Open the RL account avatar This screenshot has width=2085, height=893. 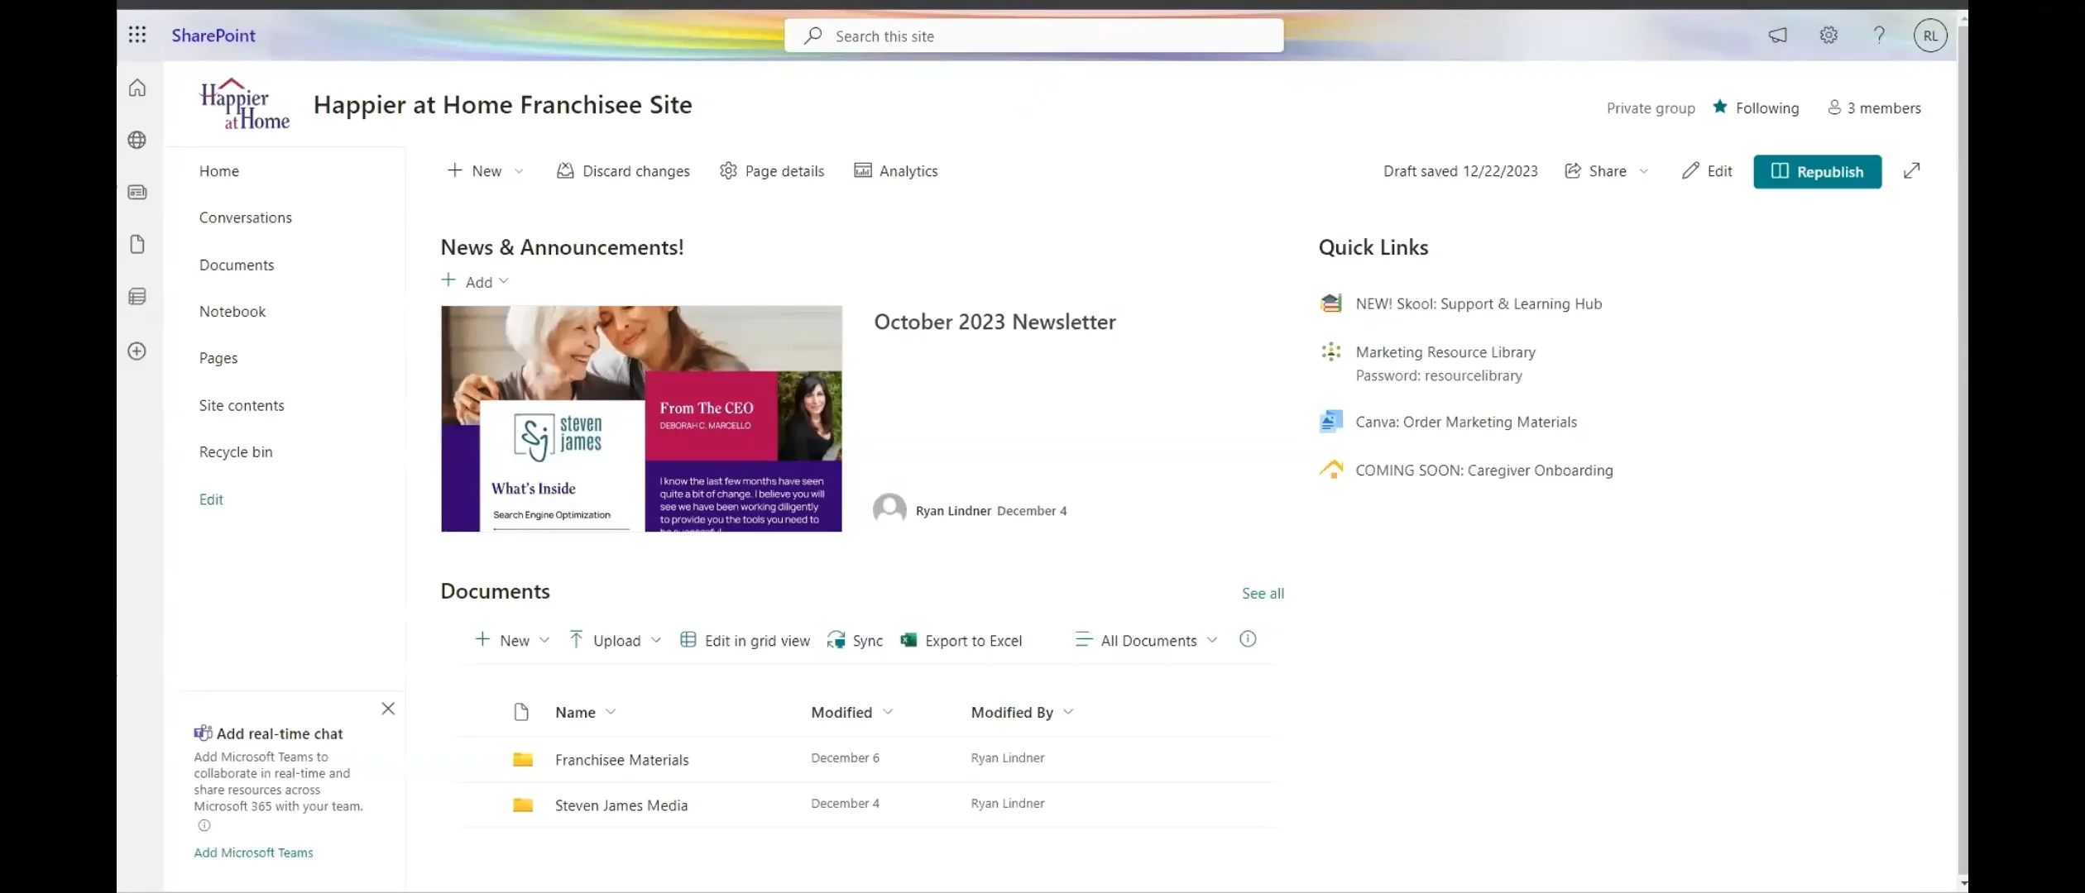click(x=1930, y=36)
